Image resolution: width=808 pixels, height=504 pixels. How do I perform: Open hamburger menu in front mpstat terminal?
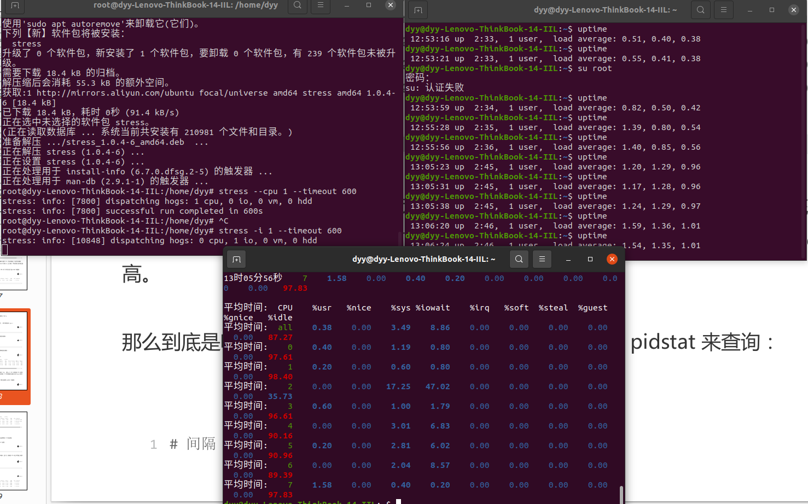542,259
